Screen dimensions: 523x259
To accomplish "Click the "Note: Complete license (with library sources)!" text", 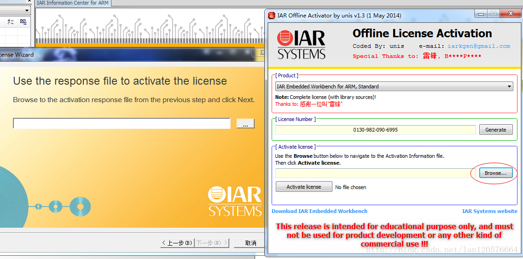I will tap(325, 97).
